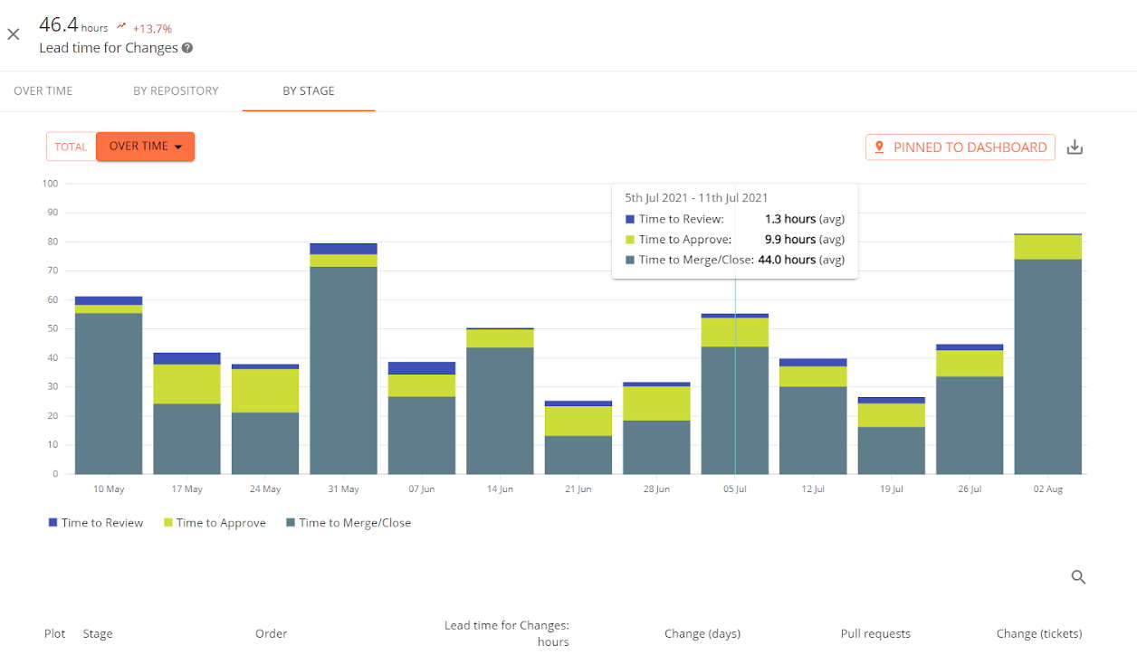Screen dimensions: 1137x655
Task: Open the download/export icon for the chart
Action: pyautogui.click(x=1075, y=146)
